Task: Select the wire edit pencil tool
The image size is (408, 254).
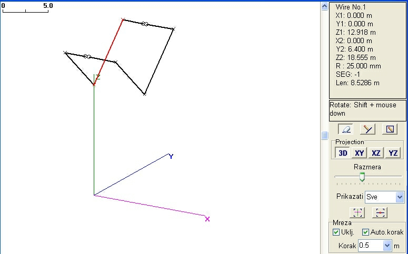Action: click(345, 129)
